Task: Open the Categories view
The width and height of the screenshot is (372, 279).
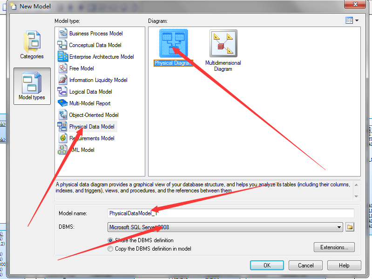Action: [x=32, y=45]
